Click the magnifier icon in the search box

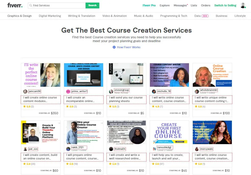[x=31, y=5]
